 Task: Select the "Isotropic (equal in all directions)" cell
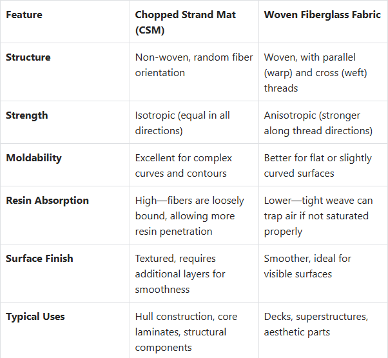[182, 123]
